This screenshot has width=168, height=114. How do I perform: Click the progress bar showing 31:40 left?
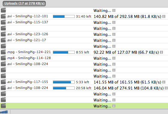click(64, 16)
